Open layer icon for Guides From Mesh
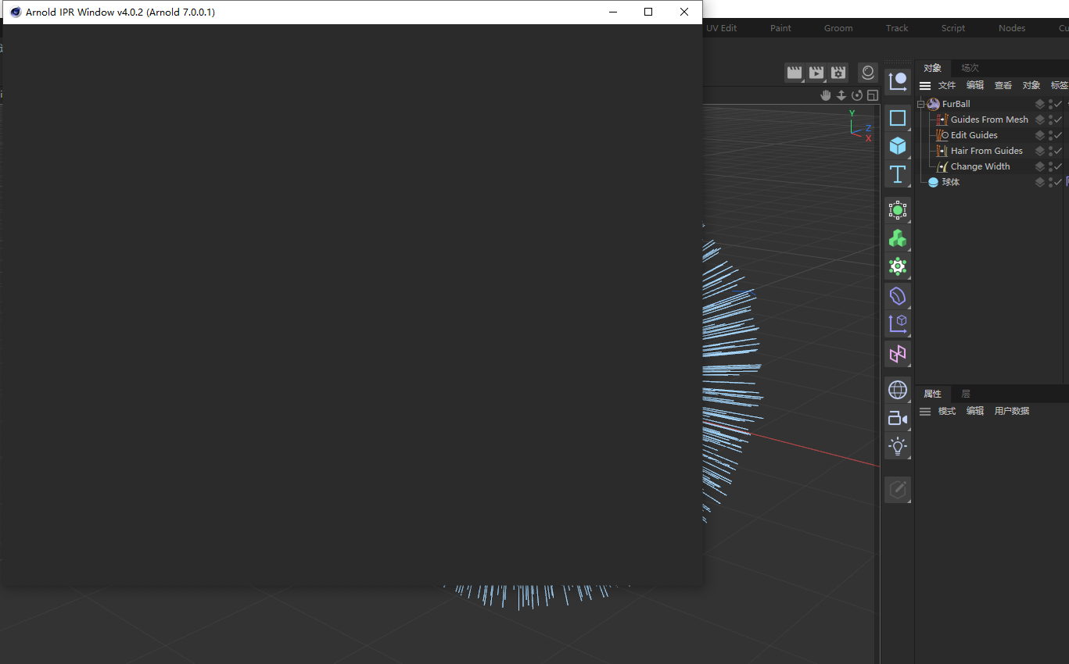1069x664 pixels. point(1040,120)
